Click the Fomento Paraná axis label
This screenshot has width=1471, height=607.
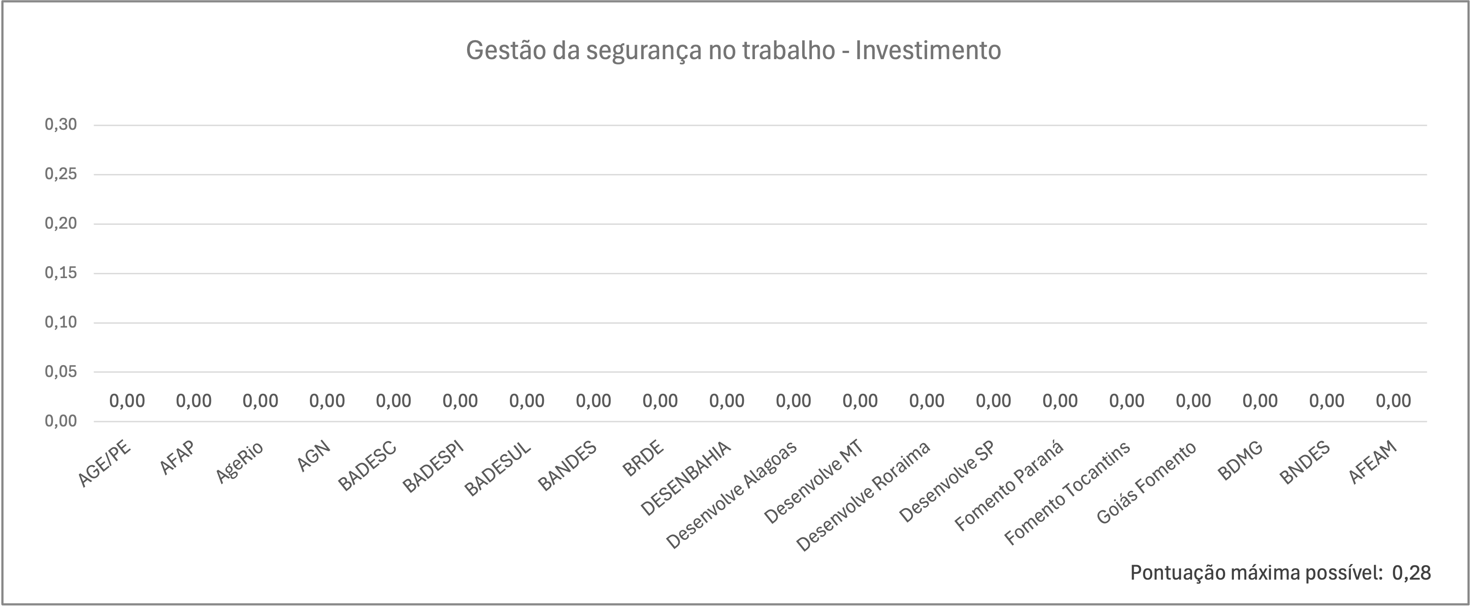[1009, 486]
